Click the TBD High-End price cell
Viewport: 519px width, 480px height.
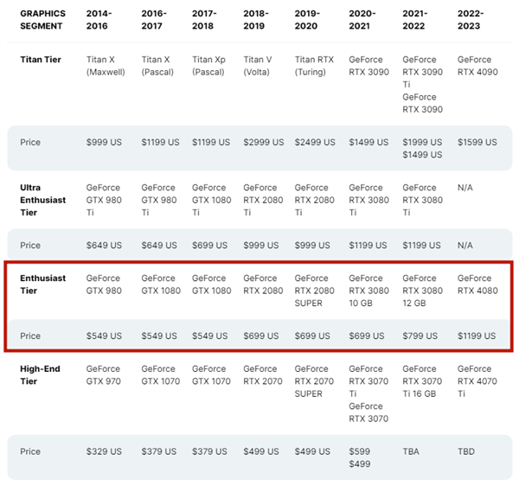466,451
